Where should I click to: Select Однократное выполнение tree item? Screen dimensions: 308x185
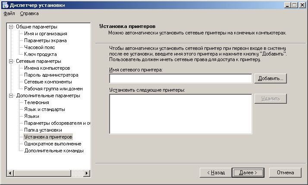pyautogui.click(x=53, y=144)
